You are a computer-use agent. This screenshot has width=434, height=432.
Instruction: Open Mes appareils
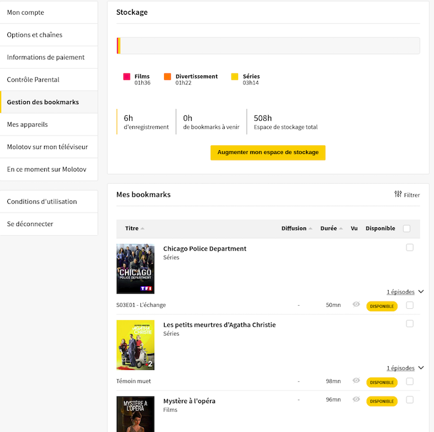(x=49, y=124)
